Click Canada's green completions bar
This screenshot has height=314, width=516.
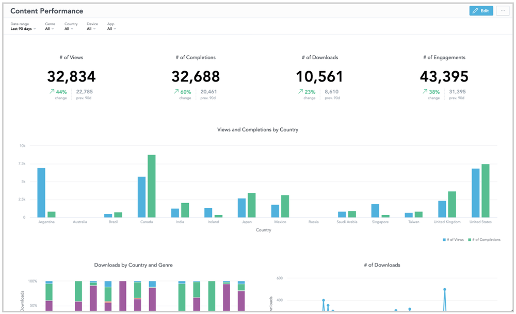(151, 186)
